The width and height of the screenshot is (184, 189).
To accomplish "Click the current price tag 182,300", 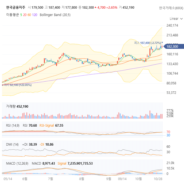I will point(174,46).
